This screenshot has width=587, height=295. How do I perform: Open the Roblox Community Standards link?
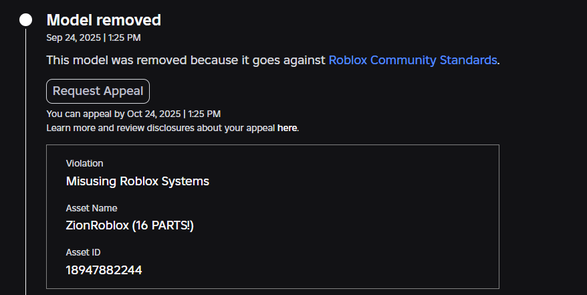(x=413, y=60)
